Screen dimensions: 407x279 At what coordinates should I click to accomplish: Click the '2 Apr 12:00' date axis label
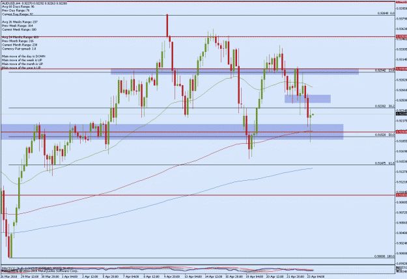click(x=90, y=276)
